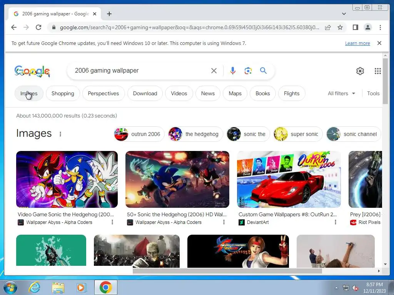
Task: Open Google quick settings gear
Action: 360,71
